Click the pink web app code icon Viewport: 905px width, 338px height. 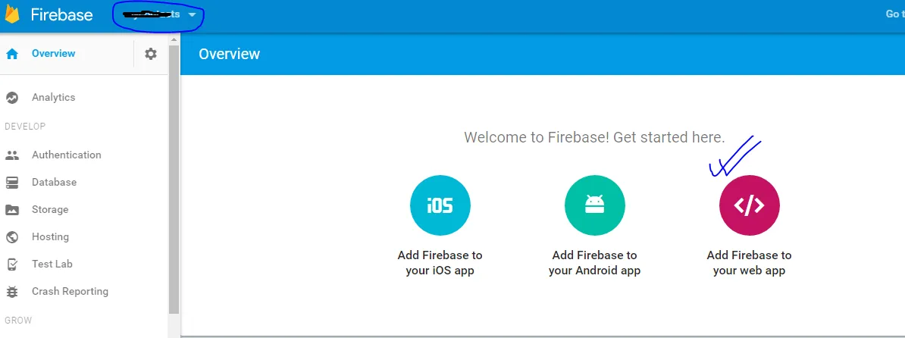coord(749,205)
